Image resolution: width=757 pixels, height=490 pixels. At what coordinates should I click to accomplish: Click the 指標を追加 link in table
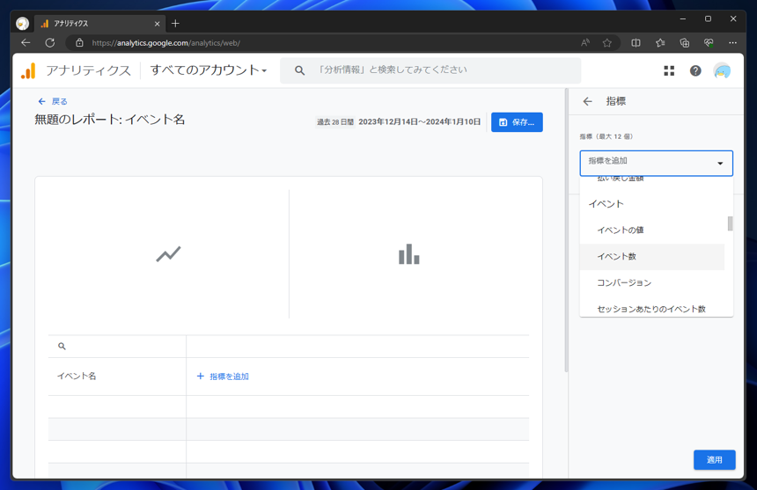click(x=223, y=377)
